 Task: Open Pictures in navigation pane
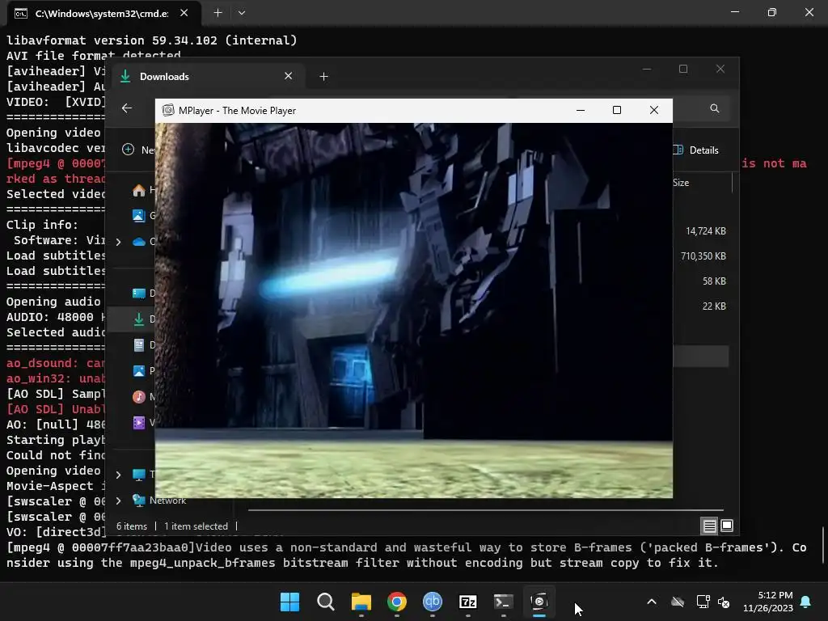[139, 370]
